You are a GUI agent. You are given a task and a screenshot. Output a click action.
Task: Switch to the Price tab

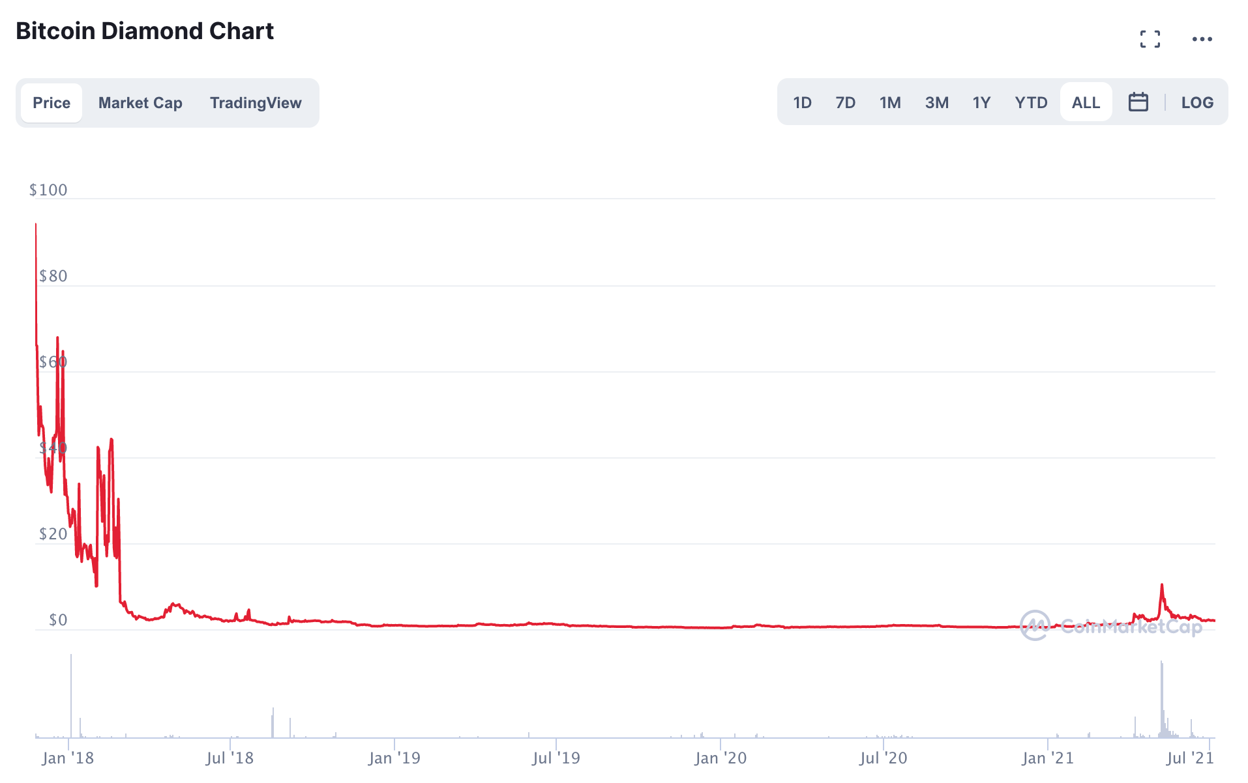click(x=52, y=103)
